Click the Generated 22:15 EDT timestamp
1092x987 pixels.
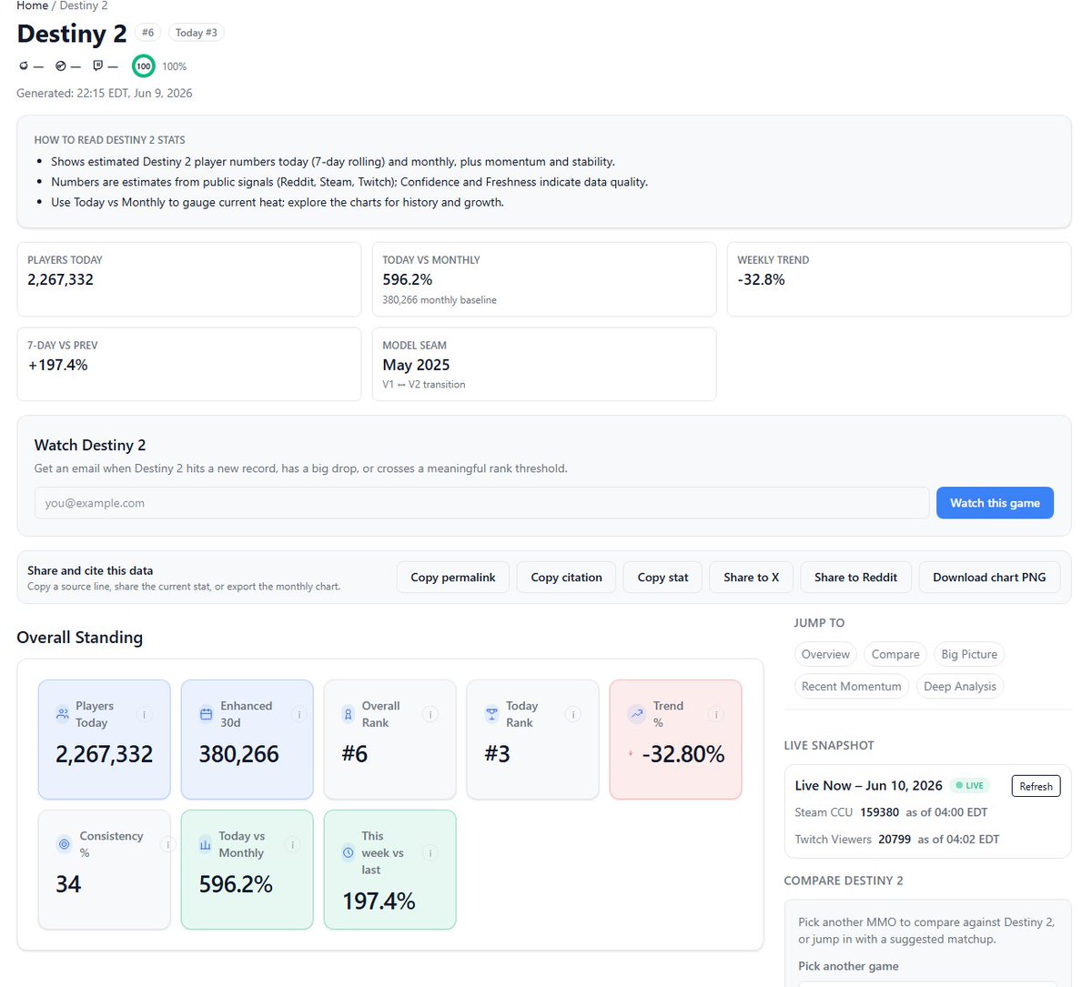pos(105,93)
